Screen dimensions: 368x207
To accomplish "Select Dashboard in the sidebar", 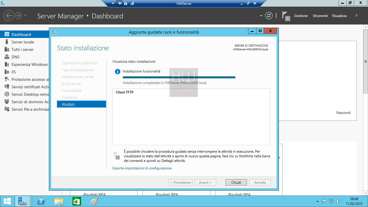I will point(24,34).
